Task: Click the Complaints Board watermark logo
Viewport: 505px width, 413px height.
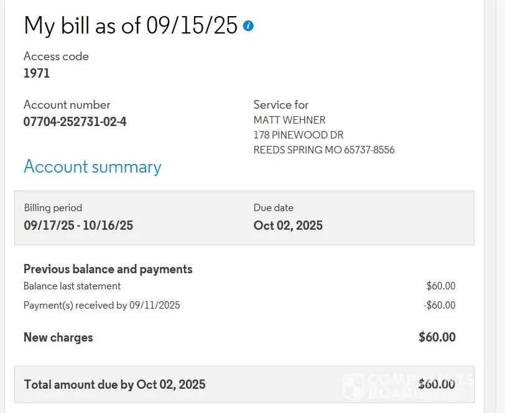Action: click(353, 385)
